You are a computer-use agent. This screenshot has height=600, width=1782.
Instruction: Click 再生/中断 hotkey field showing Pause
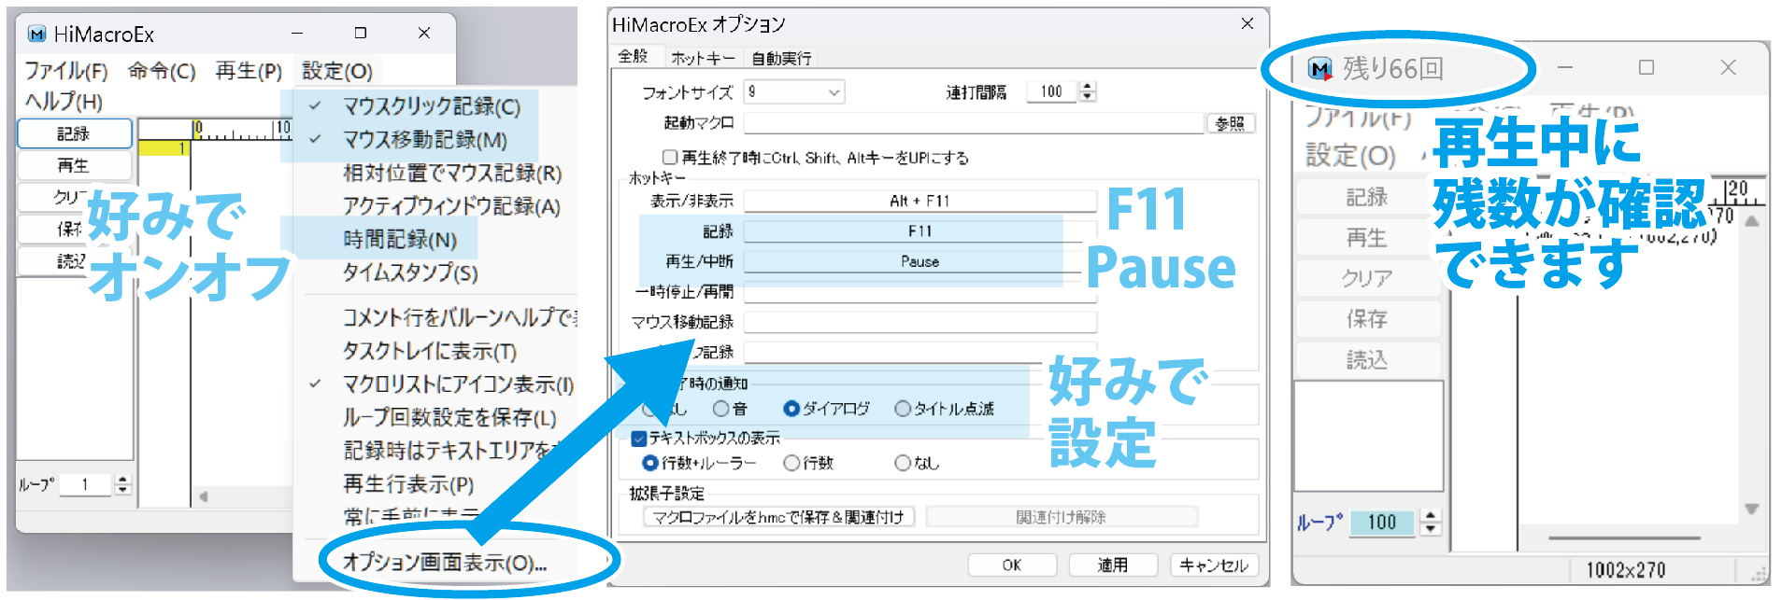[920, 261]
